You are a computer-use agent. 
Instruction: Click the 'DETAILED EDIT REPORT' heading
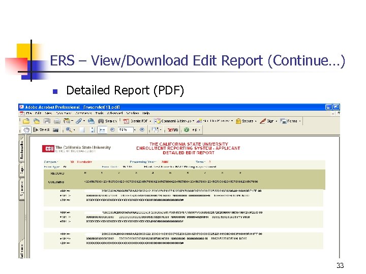189,153
